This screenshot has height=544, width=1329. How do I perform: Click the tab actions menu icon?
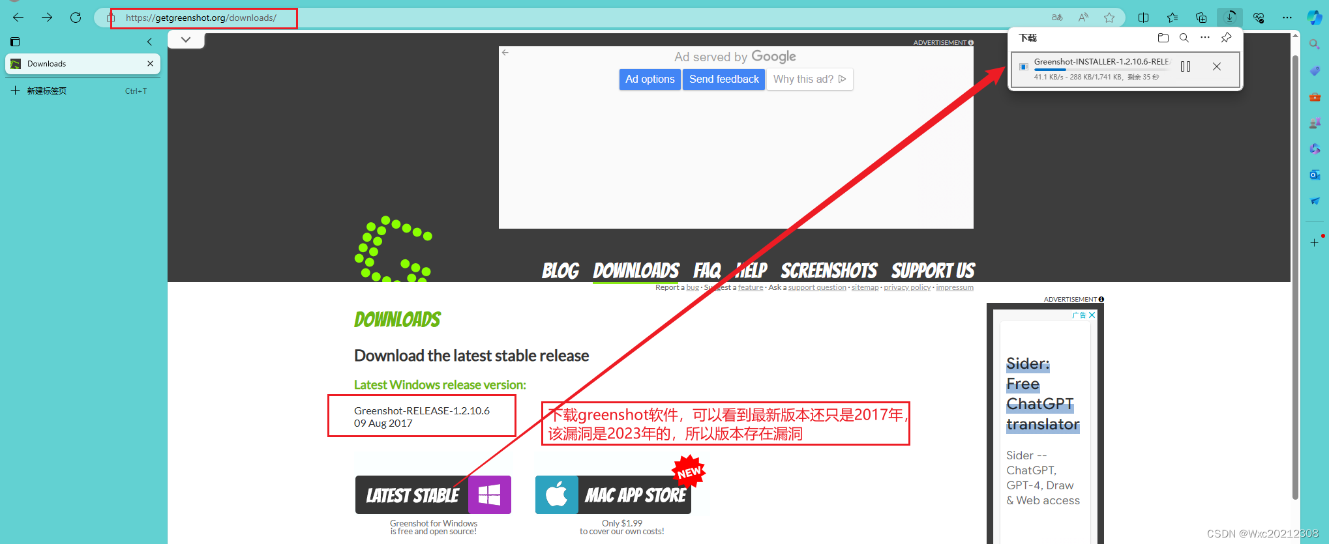(15, 42)
